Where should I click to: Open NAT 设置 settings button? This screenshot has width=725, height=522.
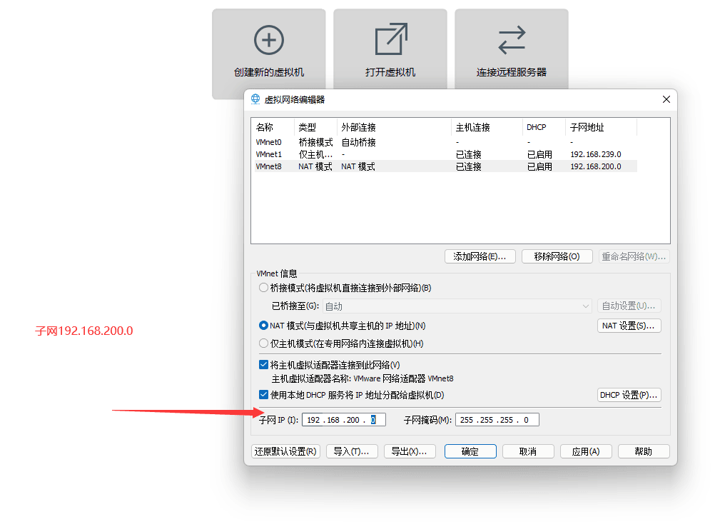coord(629,326)
